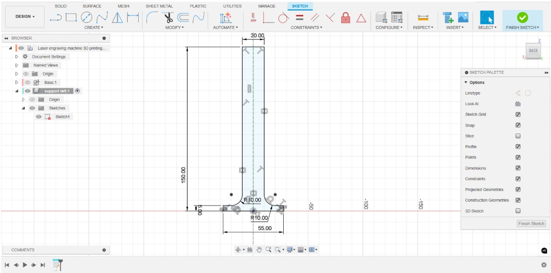
Task: Enable the 3D Sketch checkbox
Action: (x=518, y=211)
